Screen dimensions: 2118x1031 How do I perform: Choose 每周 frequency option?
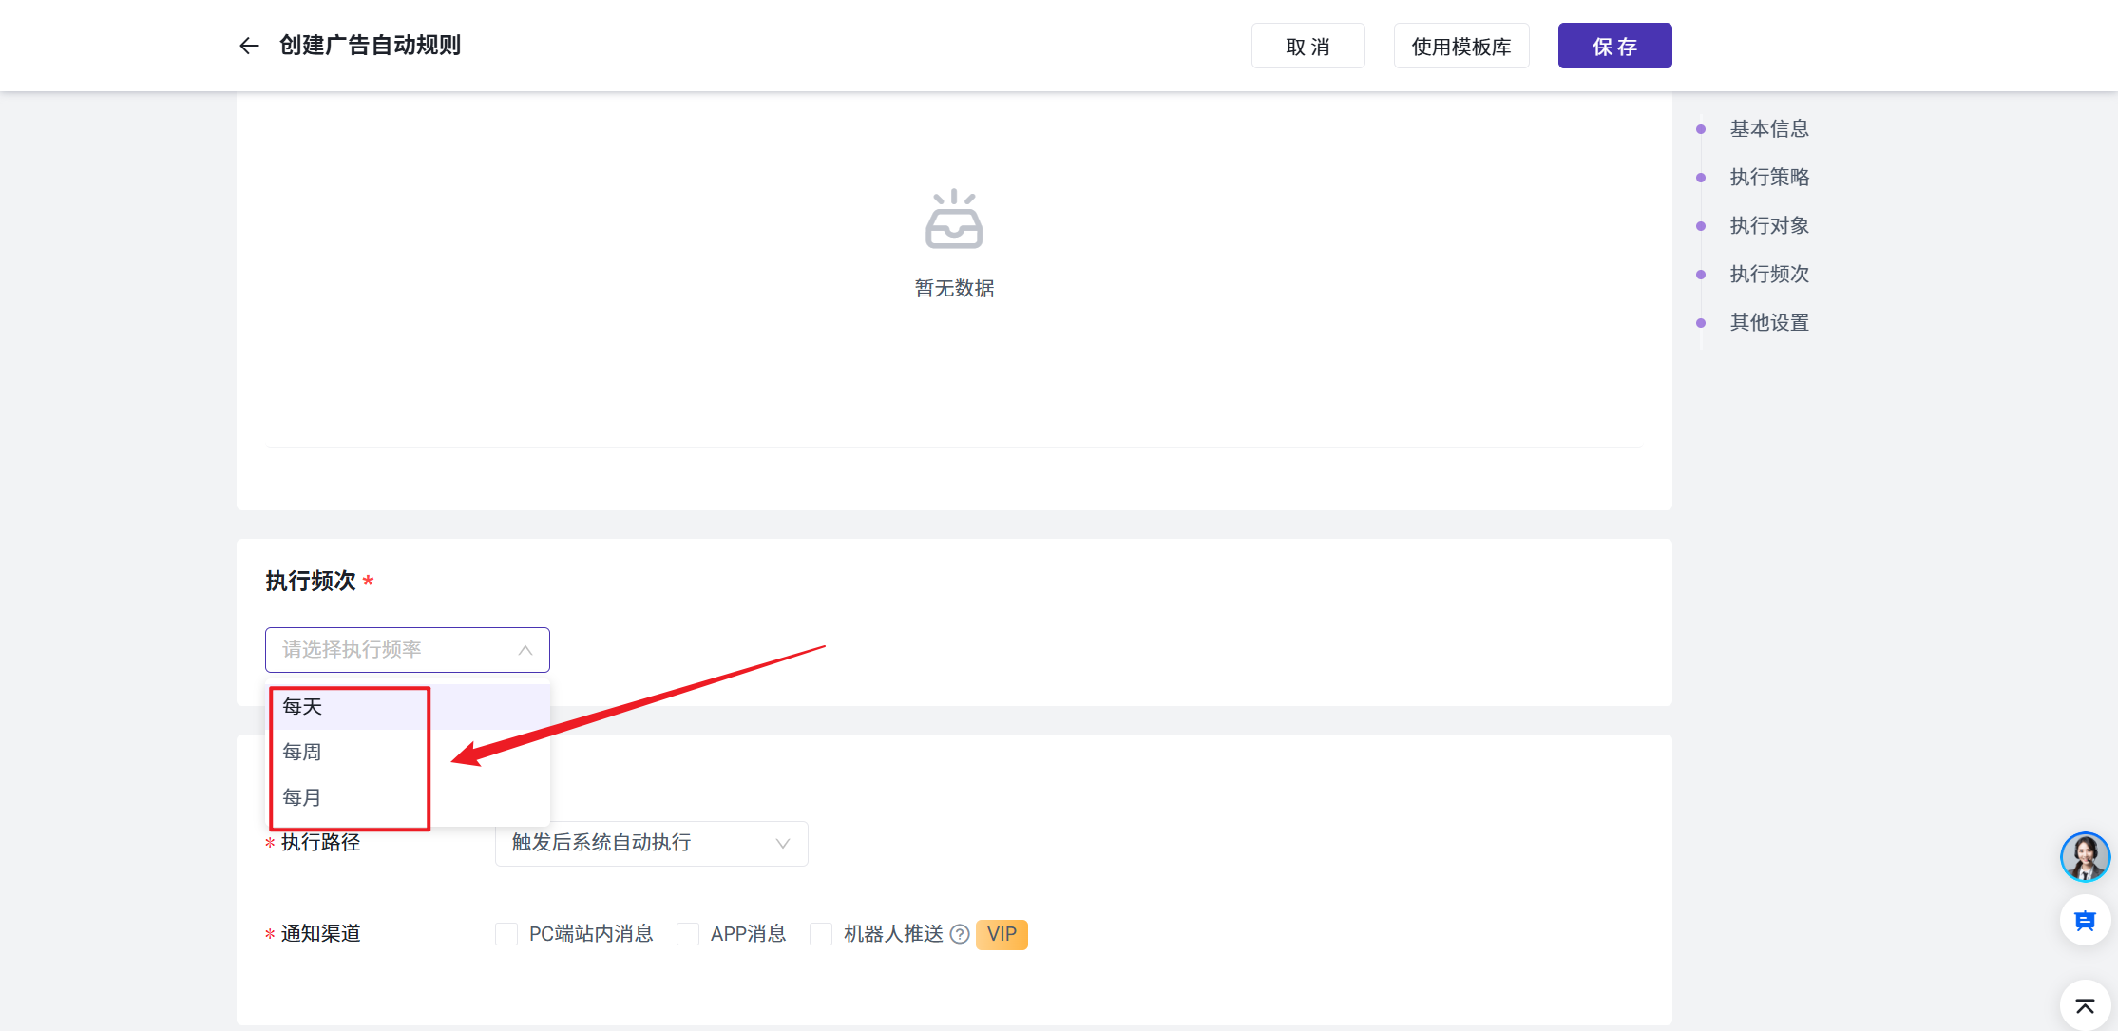click(x=303, y=753)
